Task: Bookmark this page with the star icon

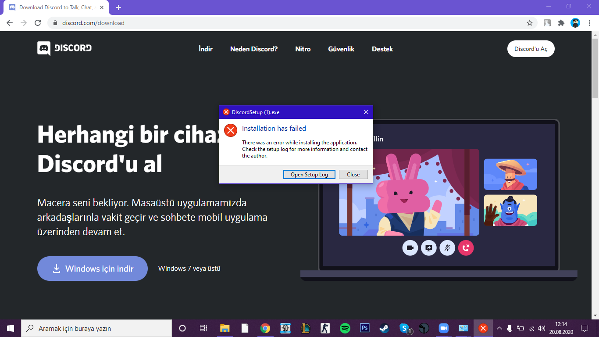Action: pos(530,23)
